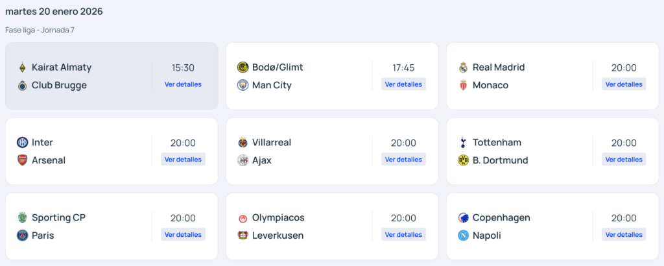Click the B. Dortmund BVB logo

pyautogui.click(x=464, y=160)
